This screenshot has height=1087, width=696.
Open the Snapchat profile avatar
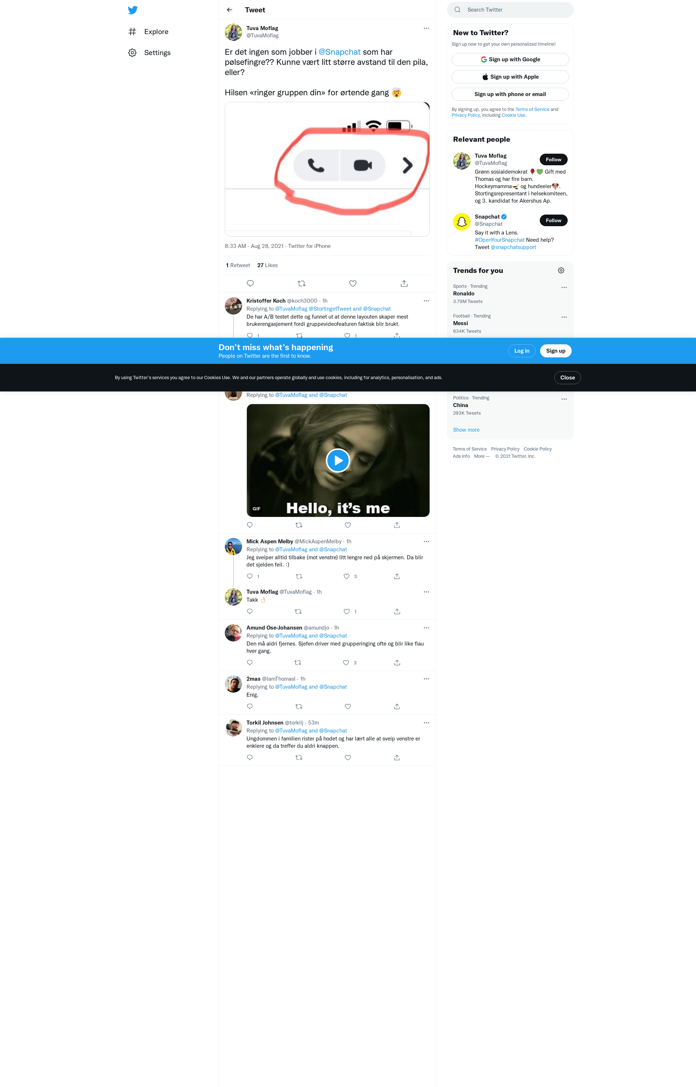pos(461,222)
